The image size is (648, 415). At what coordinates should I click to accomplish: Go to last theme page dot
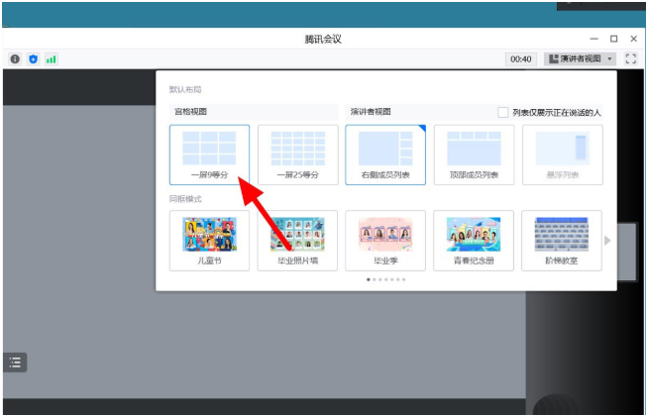pyautogui.click(x=403, y=279)
